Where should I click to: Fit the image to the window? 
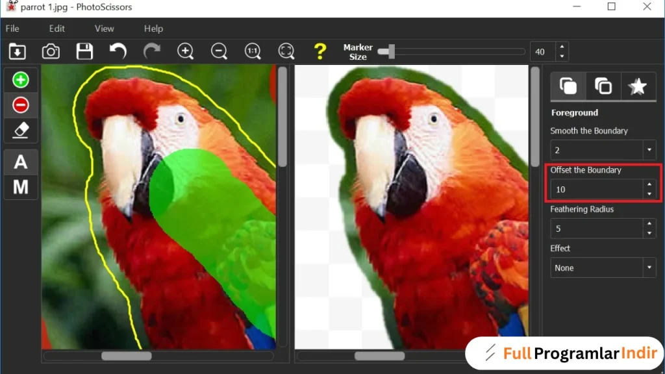[286, 51]
